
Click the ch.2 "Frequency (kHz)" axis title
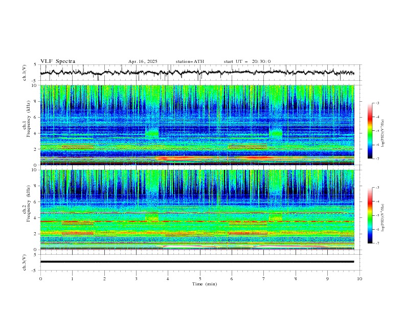point(28,204)
